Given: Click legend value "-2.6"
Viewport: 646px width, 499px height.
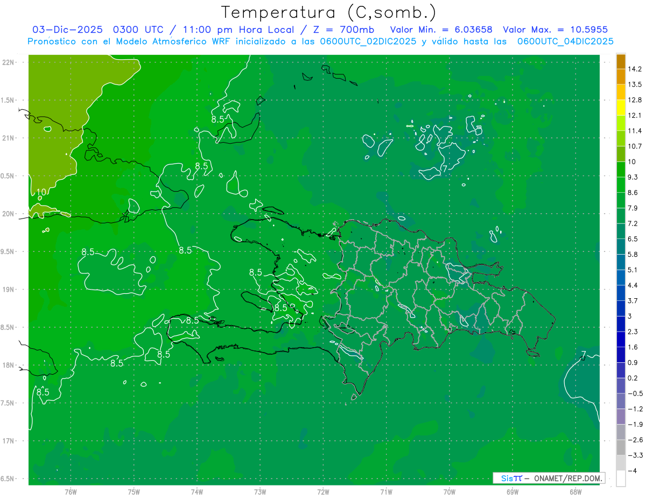Looking at the screenshot, I should tap(635, 440).
